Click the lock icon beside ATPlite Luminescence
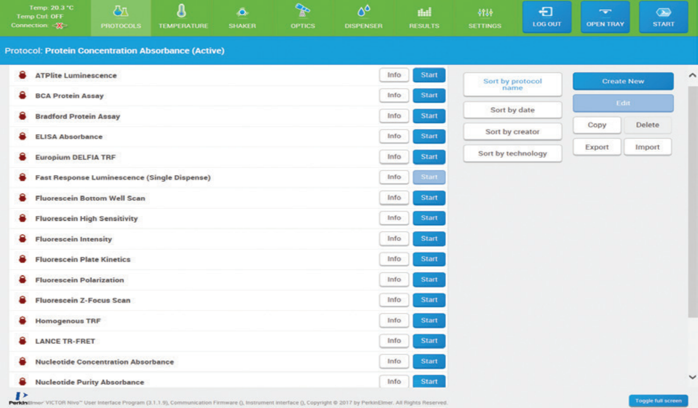This screenshot has height=408, width=698. tap(22, 75)
